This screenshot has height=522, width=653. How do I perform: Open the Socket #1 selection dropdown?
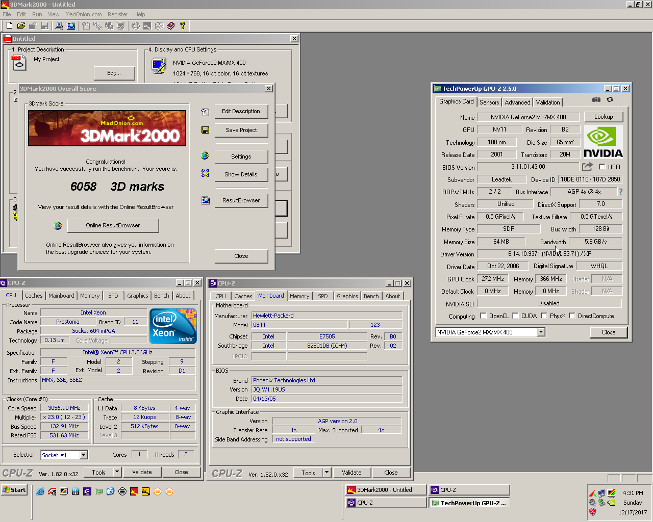(84, 455)
